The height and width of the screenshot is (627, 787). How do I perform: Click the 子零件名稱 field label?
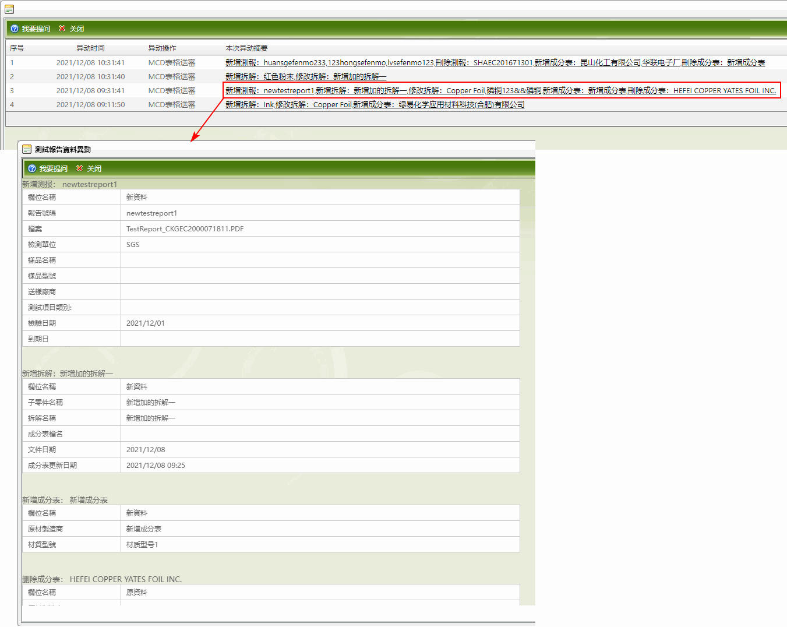tap(45, 403)
